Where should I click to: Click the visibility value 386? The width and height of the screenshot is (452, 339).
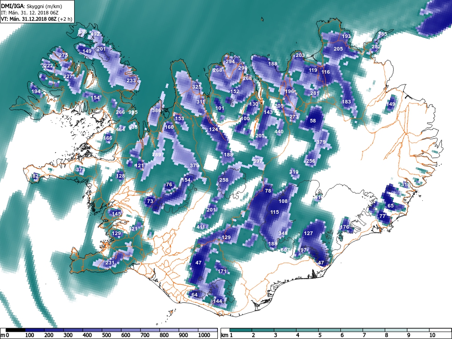[x=156, y=110]
